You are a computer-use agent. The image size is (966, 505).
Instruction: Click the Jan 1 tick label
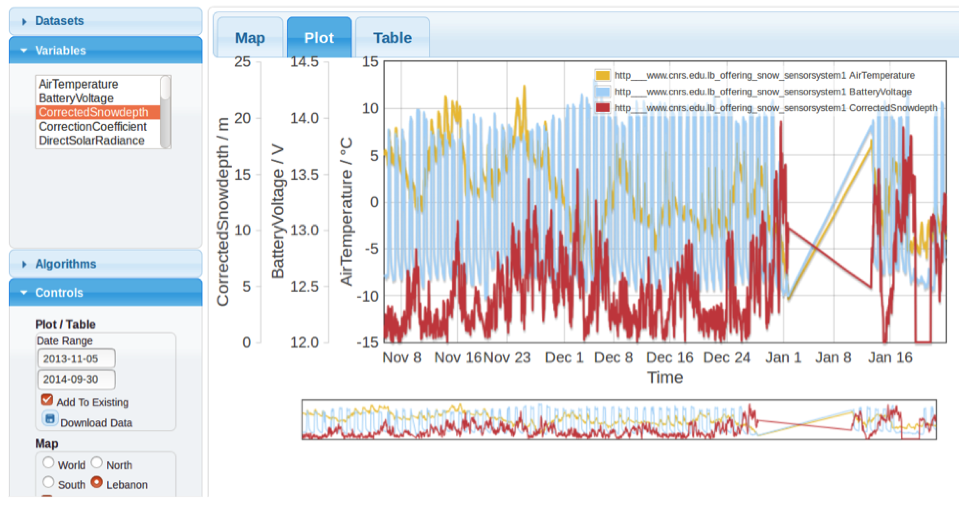point(783,357)
